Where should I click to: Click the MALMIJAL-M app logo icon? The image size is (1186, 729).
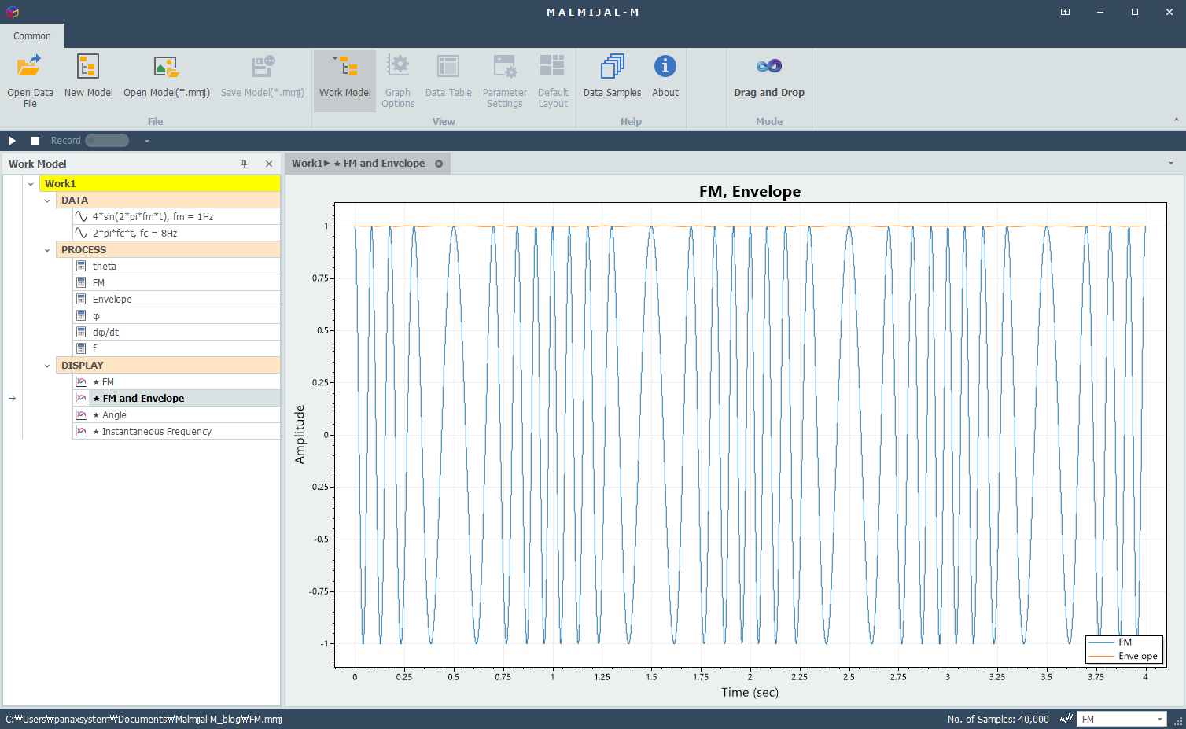point(12,12)
